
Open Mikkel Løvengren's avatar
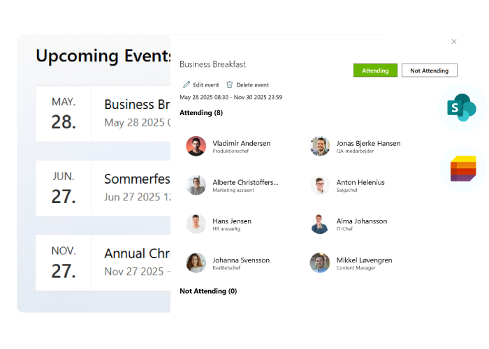pos(320,262)
